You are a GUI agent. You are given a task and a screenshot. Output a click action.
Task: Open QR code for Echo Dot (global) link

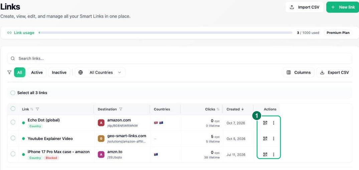point(265,123)
